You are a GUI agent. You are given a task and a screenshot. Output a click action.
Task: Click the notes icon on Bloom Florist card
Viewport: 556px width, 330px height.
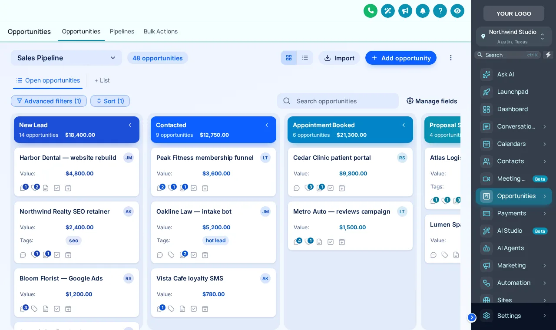pos(46,309)
